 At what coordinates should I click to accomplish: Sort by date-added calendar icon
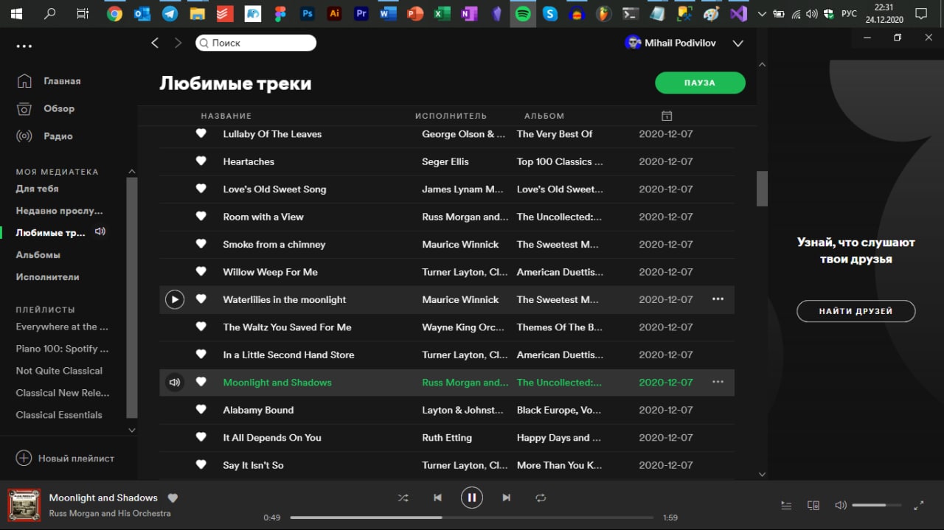coord(667,116)
